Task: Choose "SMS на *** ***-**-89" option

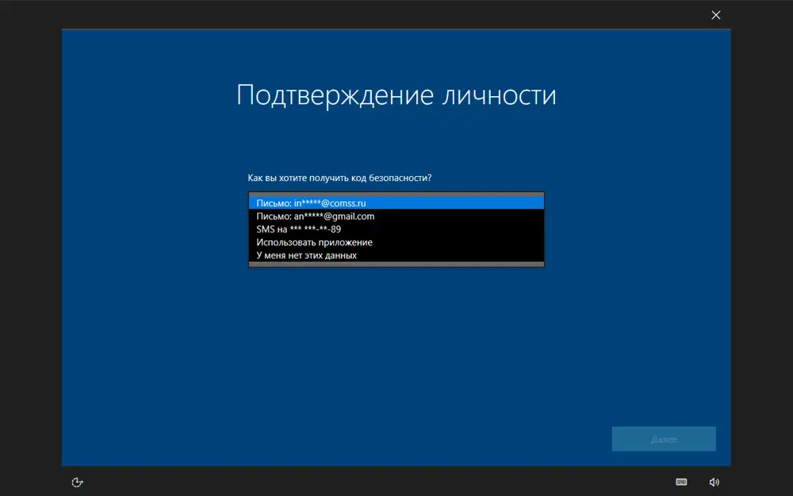Action: [396, 229]
